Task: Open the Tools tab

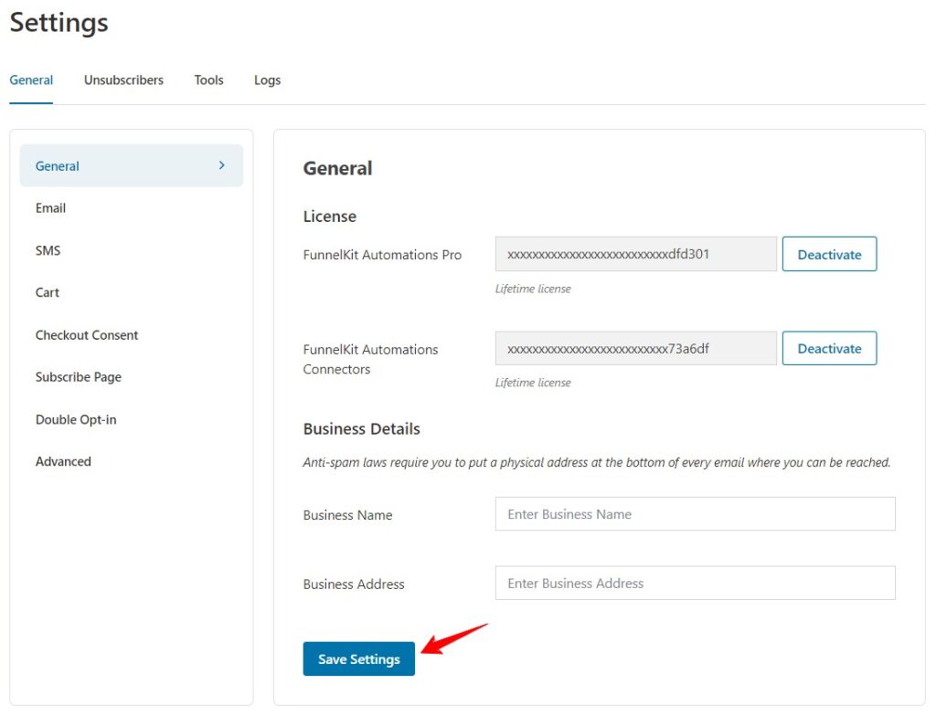Action: [x=209, y=80]
